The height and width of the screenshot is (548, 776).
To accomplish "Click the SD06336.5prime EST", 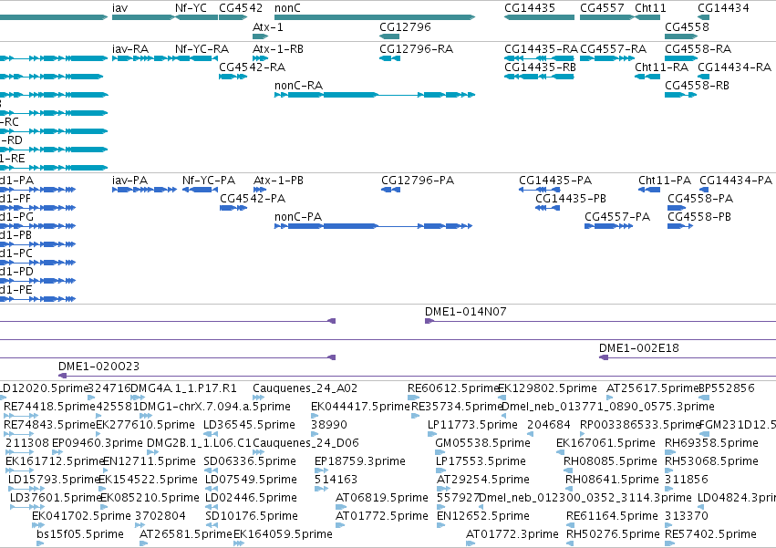I will tap(212, 470).
